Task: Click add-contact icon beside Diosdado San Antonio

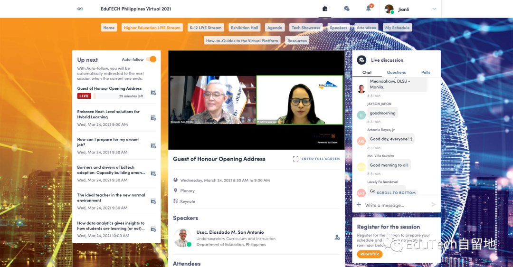Action: [x=337, y=237]
